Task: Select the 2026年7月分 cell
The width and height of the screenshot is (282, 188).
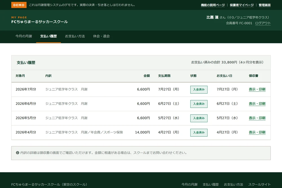Action: [x=26, y=89]
